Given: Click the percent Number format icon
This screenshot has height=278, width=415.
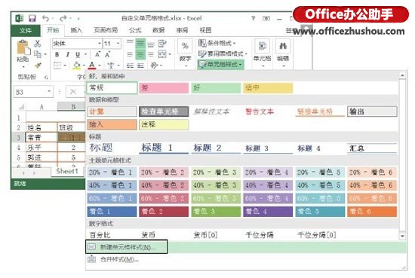Looking at the screenshot, I should [185, 46].
